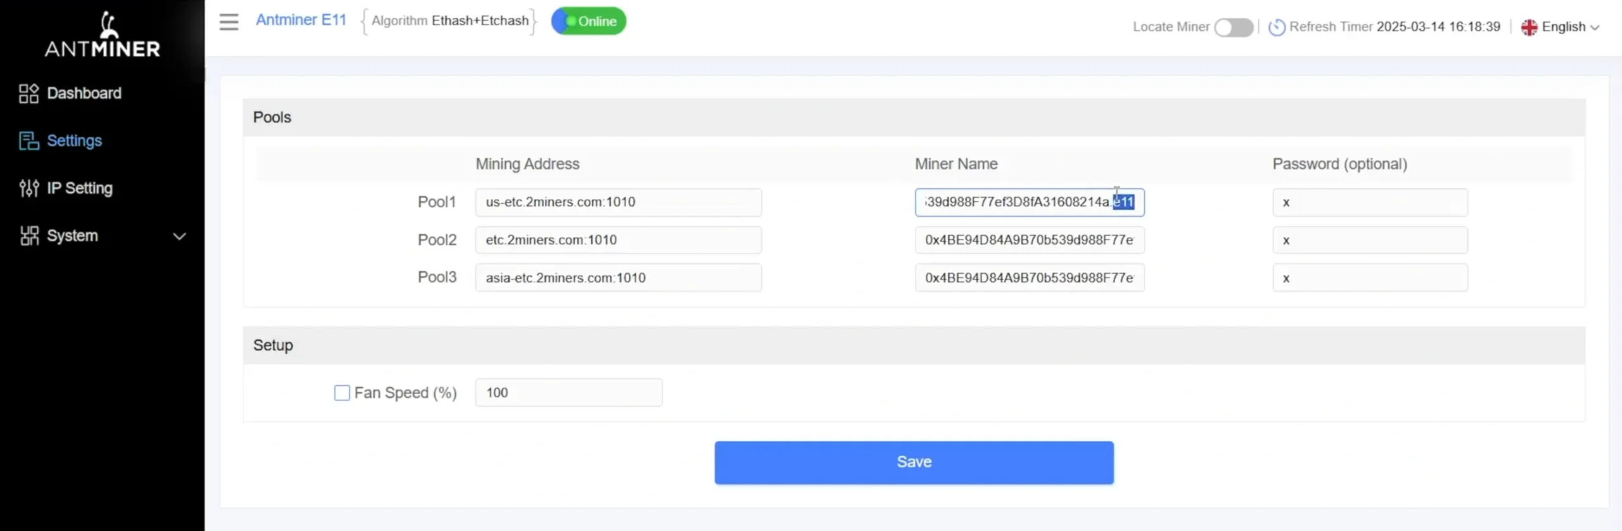Click the Pool1 Password field

(1370, 202)
